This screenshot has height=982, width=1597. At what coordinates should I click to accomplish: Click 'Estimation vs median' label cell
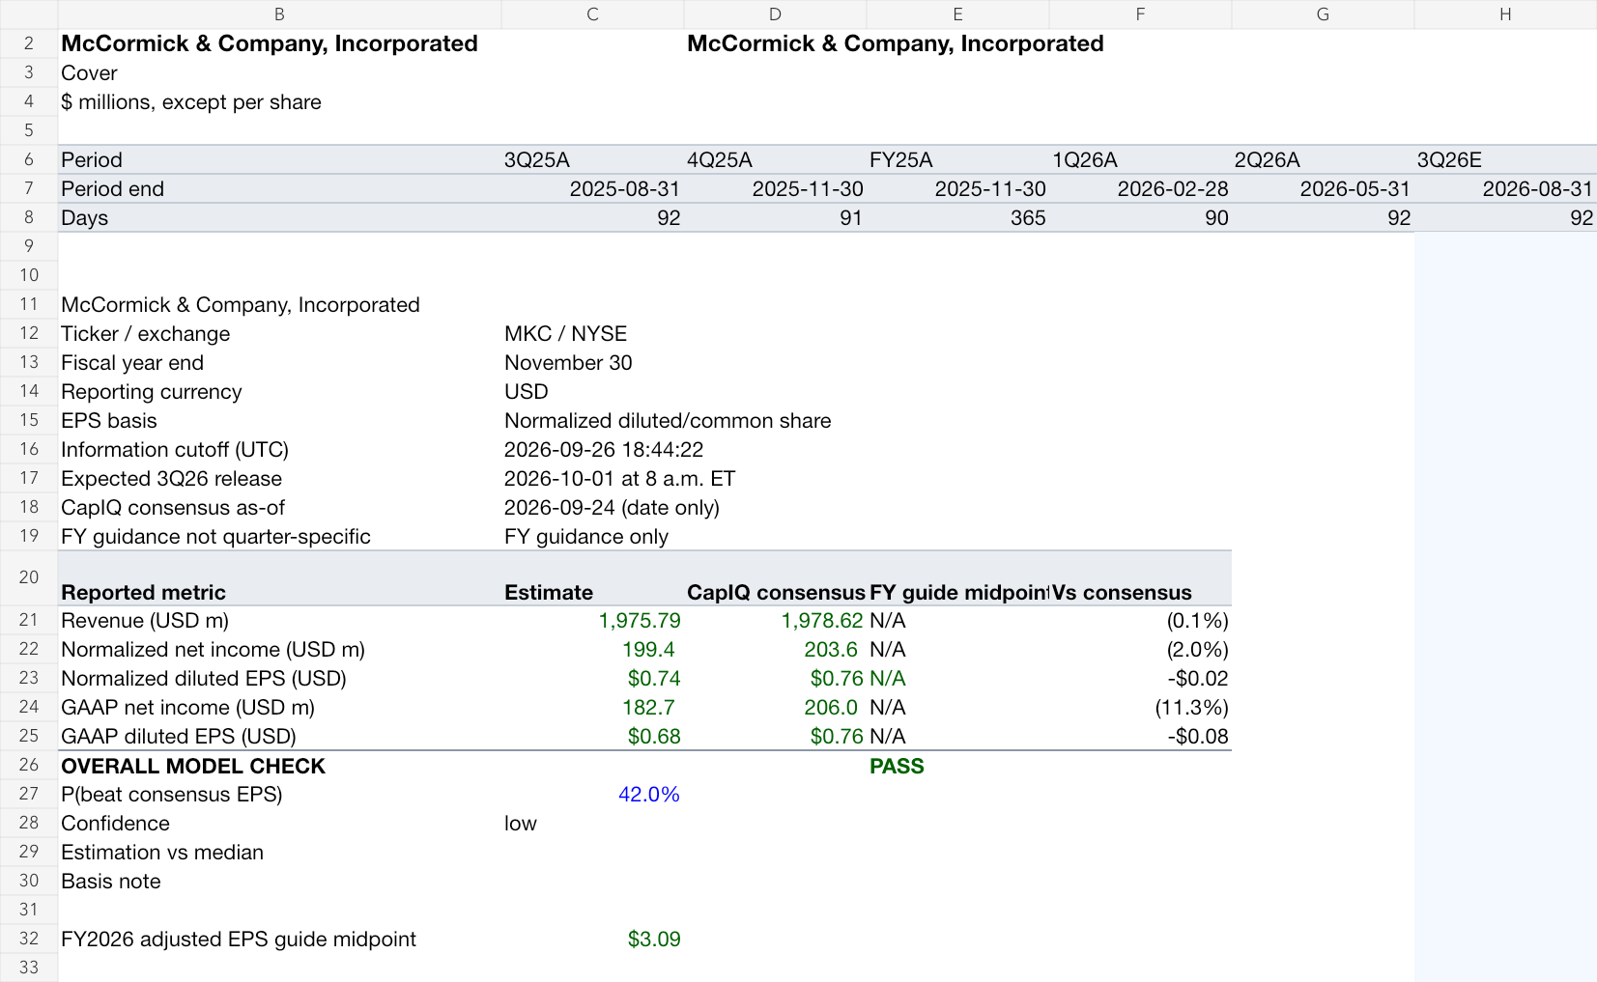point(279,852)
